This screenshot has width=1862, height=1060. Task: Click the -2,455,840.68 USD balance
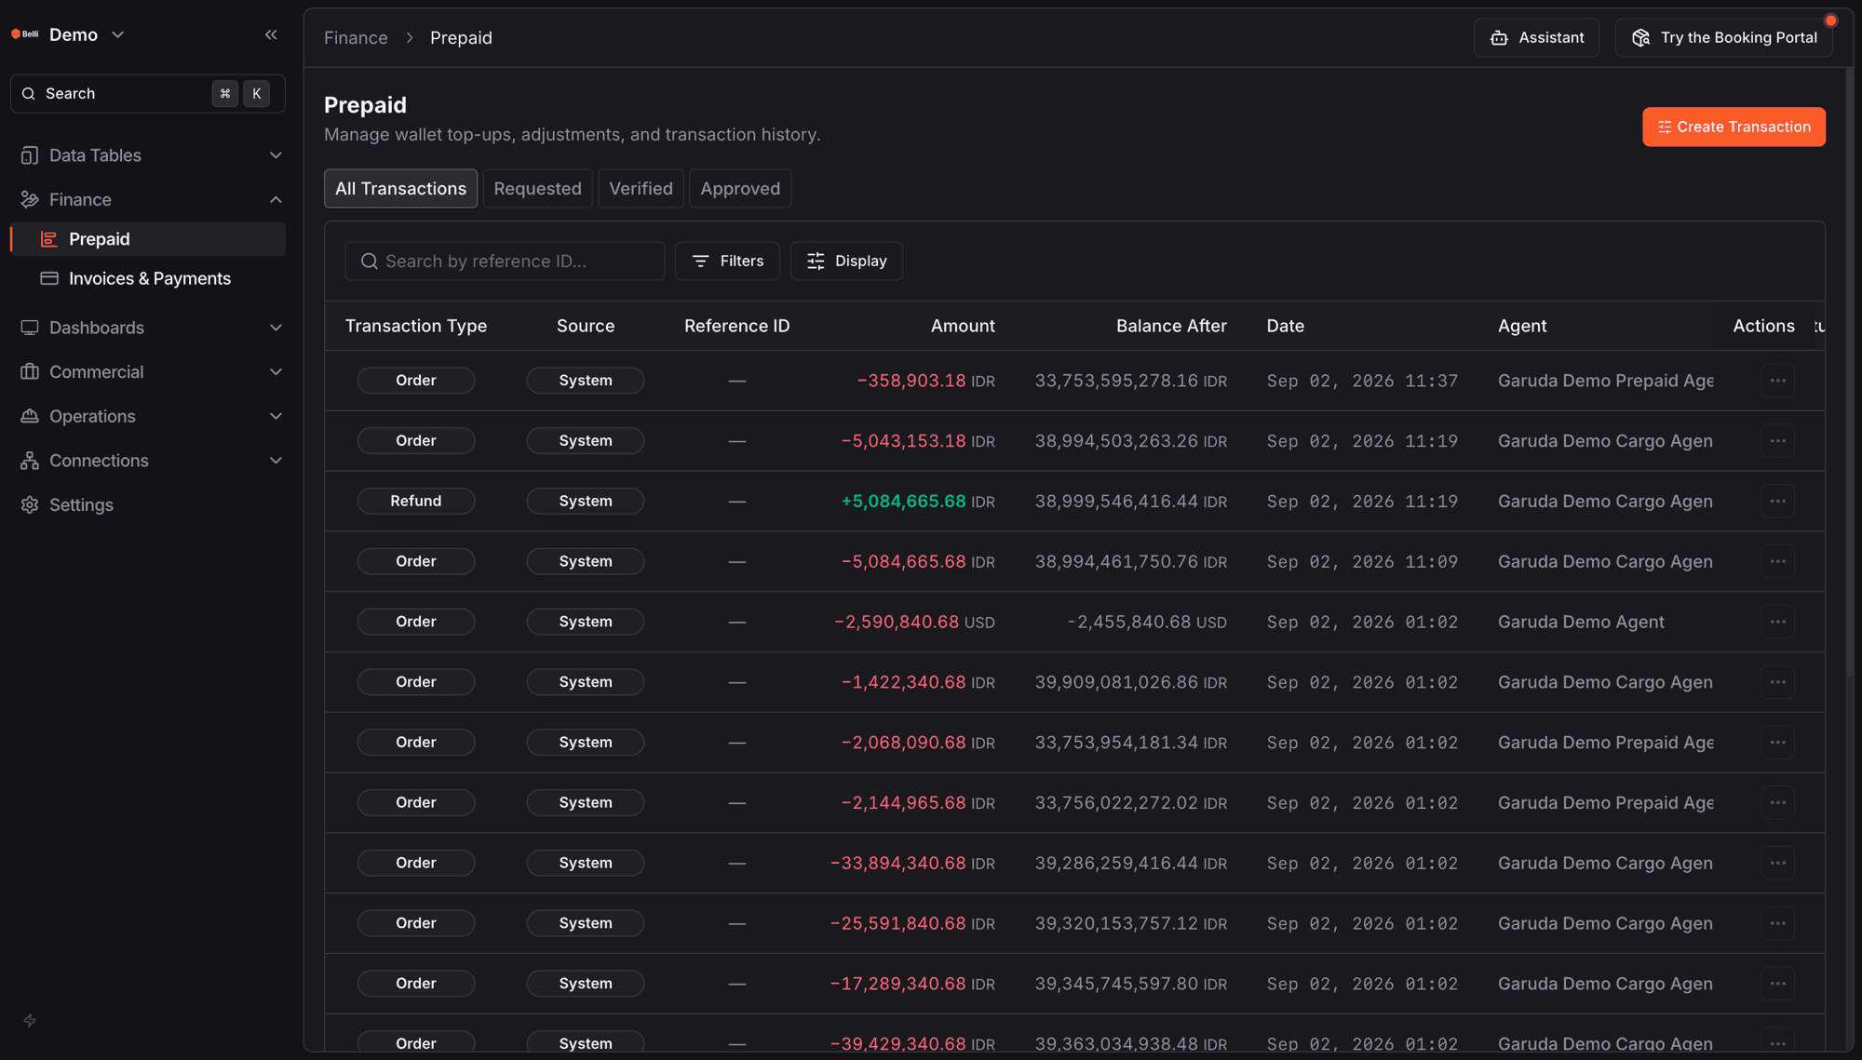(x=1147, y=622)
